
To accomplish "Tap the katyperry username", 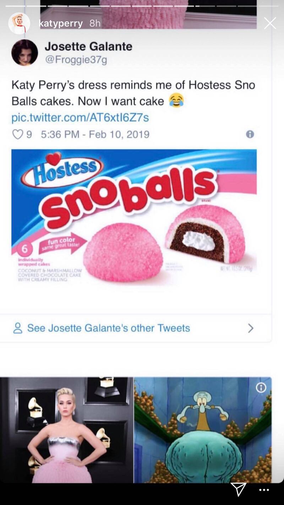I will (60, 23).
